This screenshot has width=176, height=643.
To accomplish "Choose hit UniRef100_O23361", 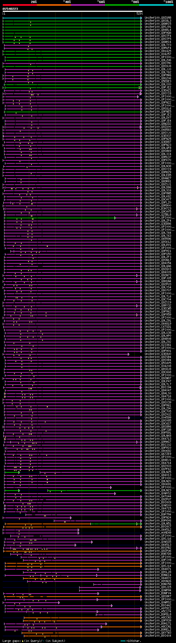I will [x=158, y=345].
